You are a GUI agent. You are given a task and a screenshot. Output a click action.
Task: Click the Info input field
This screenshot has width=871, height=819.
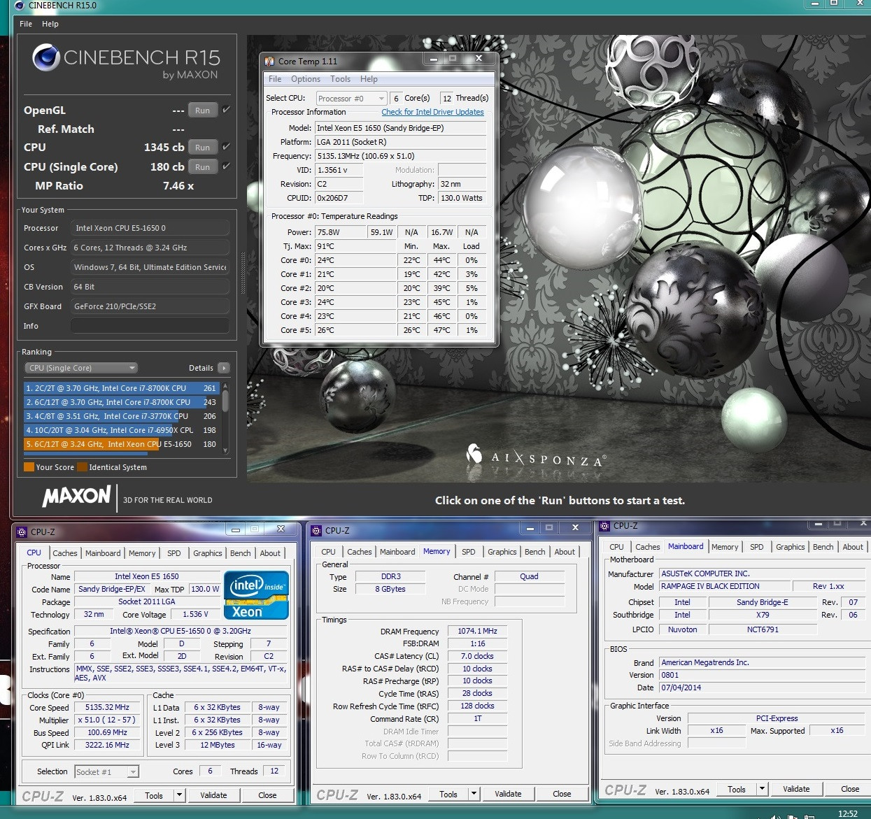point(150,326)
